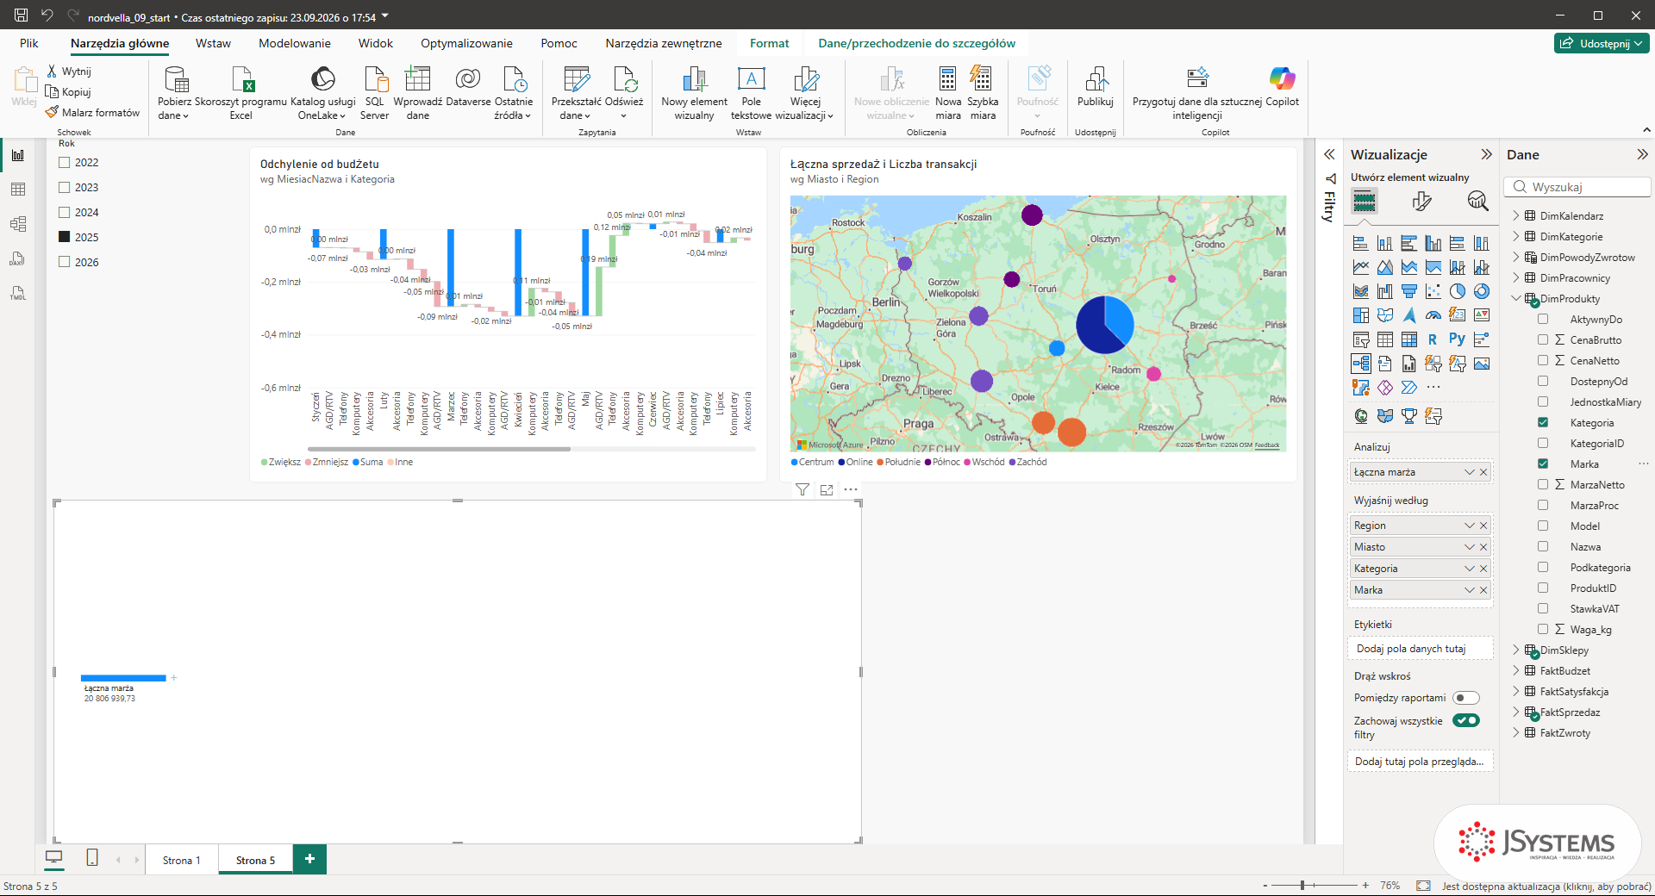Uncheck the 2025 year slicer box
The width and height of the screenshot is (1655, 896).
click(x=64, y=237)
